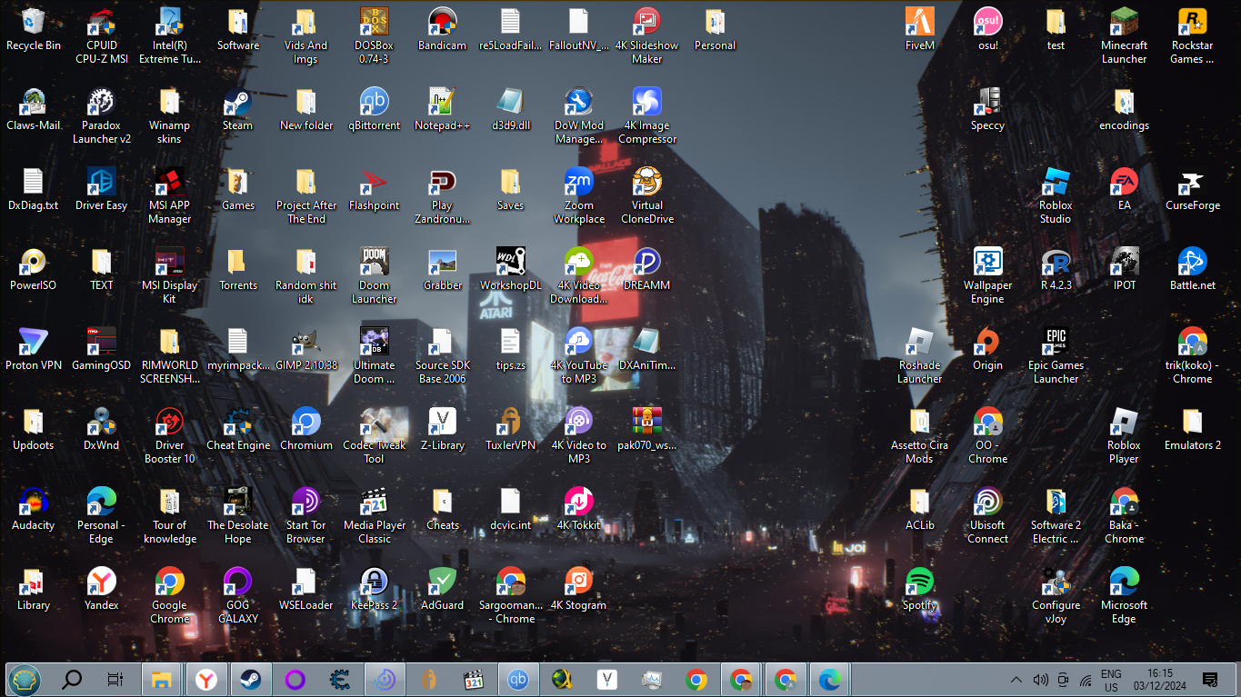1241x697 pixels.
Task: Select the Origin desktop icon
Action: coord(987,350)
